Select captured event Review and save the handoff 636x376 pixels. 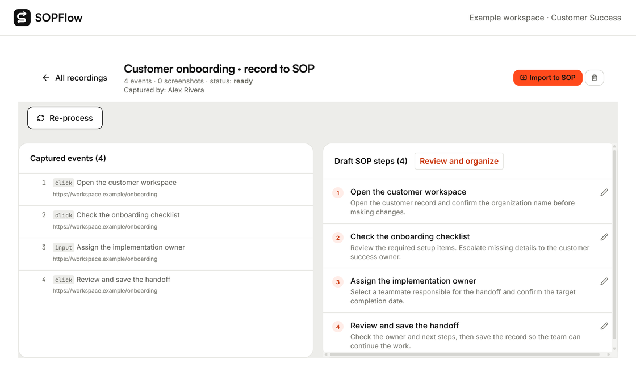[x=166, y=286]
